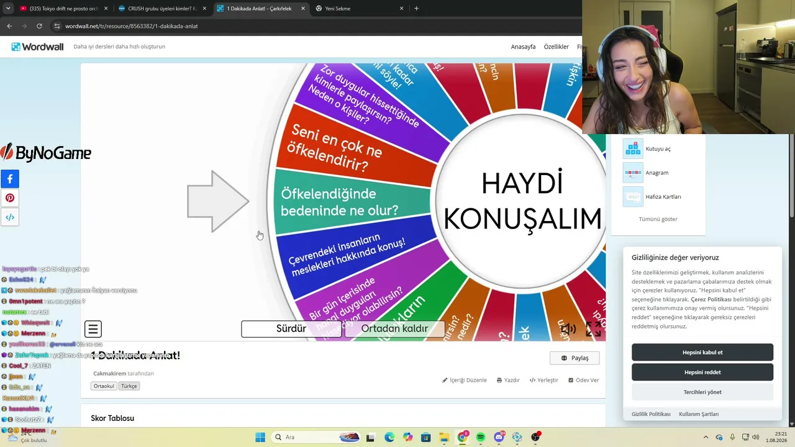Click the green 'Öfkelendiğinde bedeninde ne olur?' segment
The image size is (795, 447).
pos(351,202)
